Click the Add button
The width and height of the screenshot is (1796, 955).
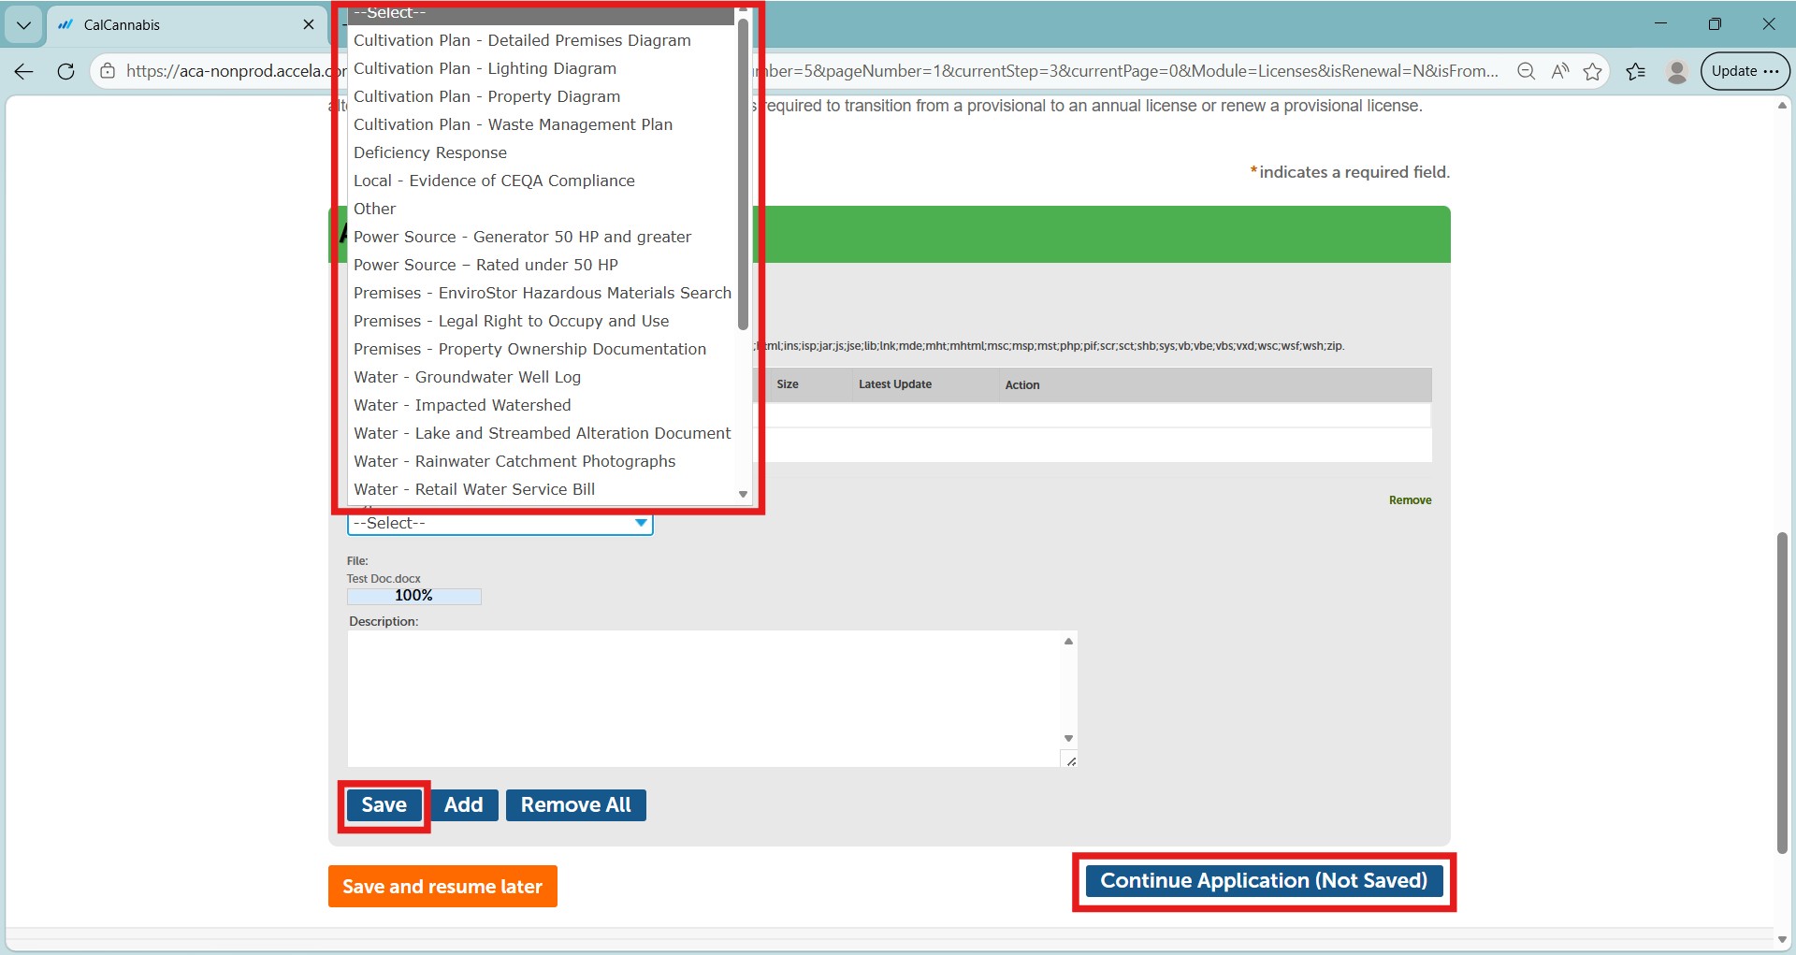(464, 805)
